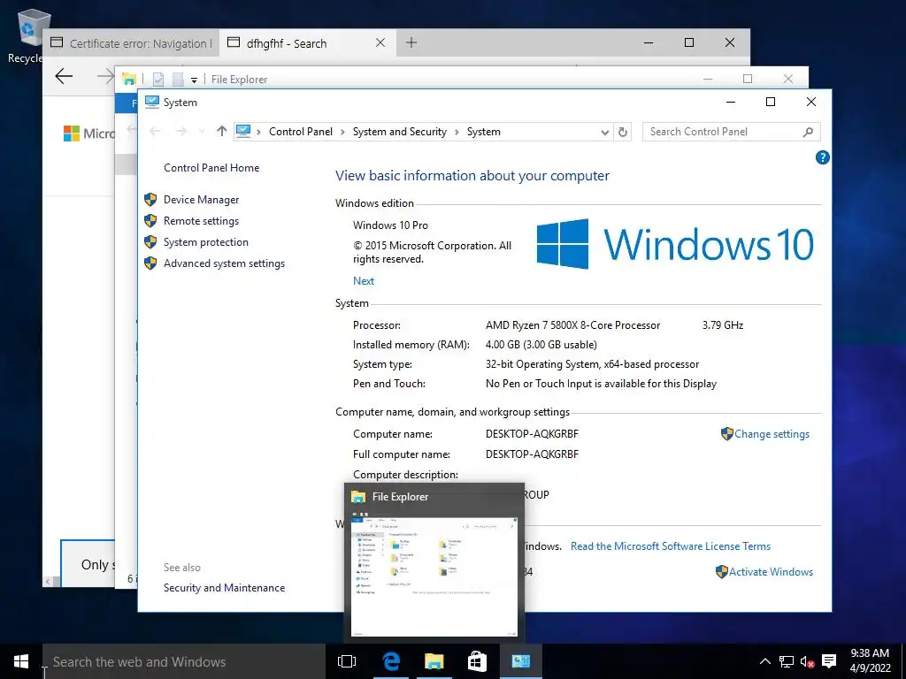Open Device Manager
The height and width of the screenshot is (679, 906).
click(201, 200)
